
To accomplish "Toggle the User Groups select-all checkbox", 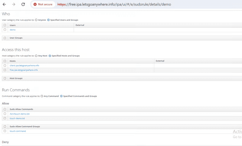I will [5, 38].
